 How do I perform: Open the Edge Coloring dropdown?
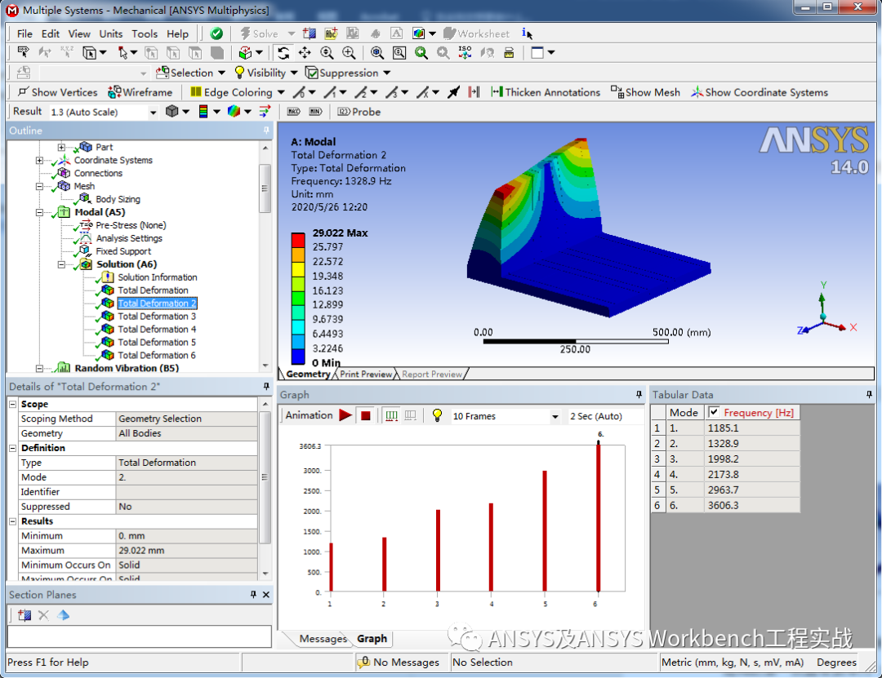(x=281, y=92)
